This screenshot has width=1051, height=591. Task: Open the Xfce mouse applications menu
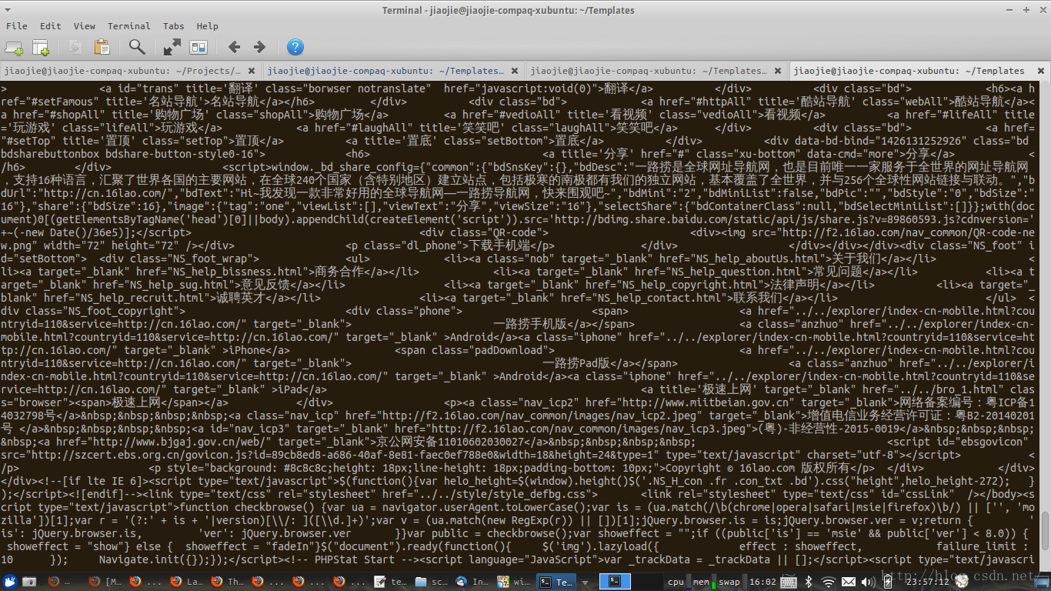[10, 581]
